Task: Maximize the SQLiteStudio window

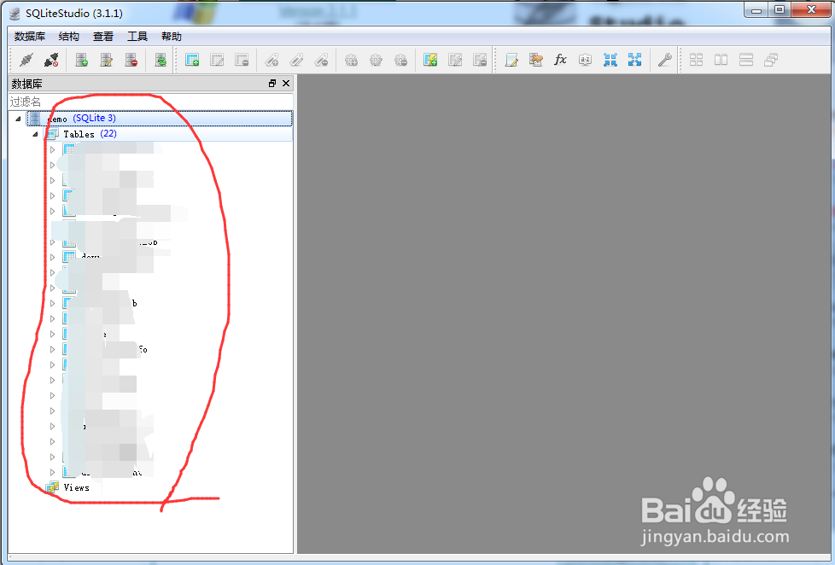Action: click(780, 10)
